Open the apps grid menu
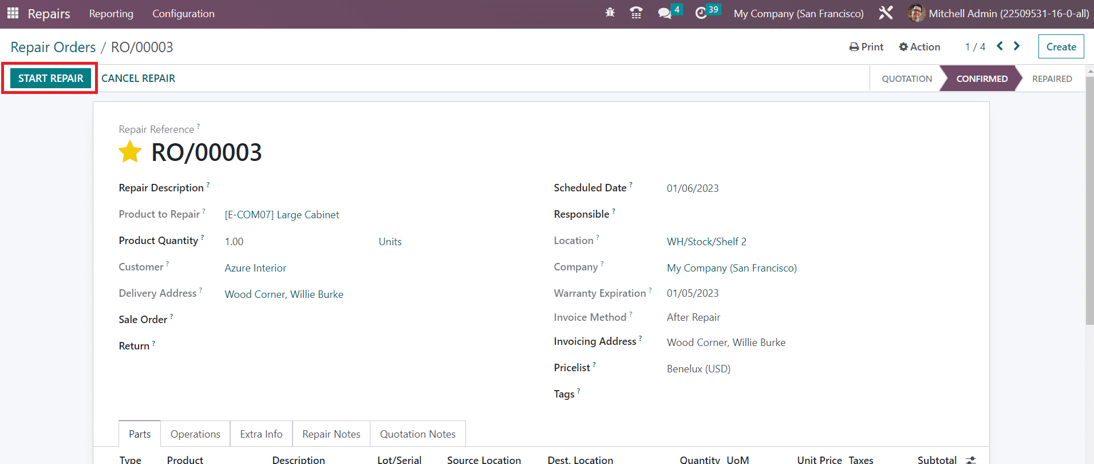Image resolution: width=1094 pixels, height=464 pixels. pyautogui.click(x=13, y=13)
